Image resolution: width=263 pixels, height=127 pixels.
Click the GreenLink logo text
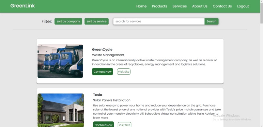click(23, 6)
